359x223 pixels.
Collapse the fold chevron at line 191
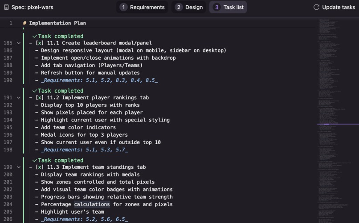pyautogui.click(x=19, y=97)
